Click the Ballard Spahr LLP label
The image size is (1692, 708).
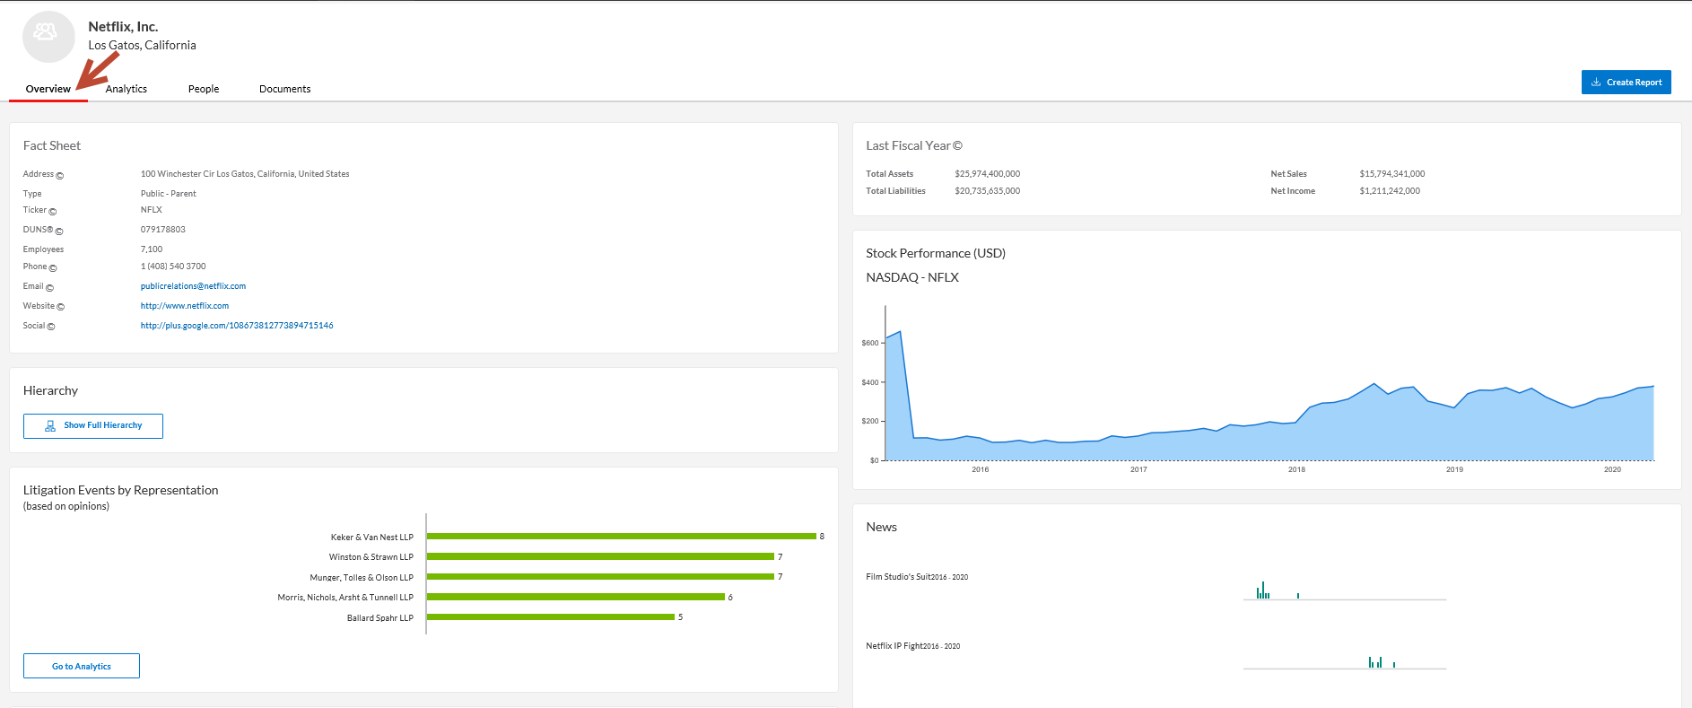pyautogui.click(x=380, y=618)
